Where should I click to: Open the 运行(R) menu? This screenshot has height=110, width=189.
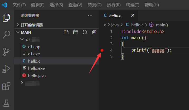point(114,5)
